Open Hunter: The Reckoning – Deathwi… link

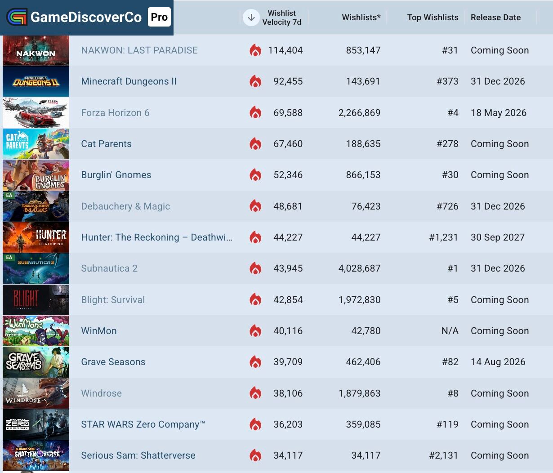[156, 237]
